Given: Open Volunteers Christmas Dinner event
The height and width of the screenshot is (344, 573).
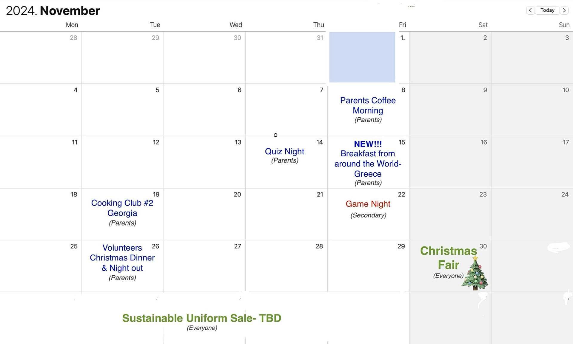Looking at the screenshot, I should 122,258.
